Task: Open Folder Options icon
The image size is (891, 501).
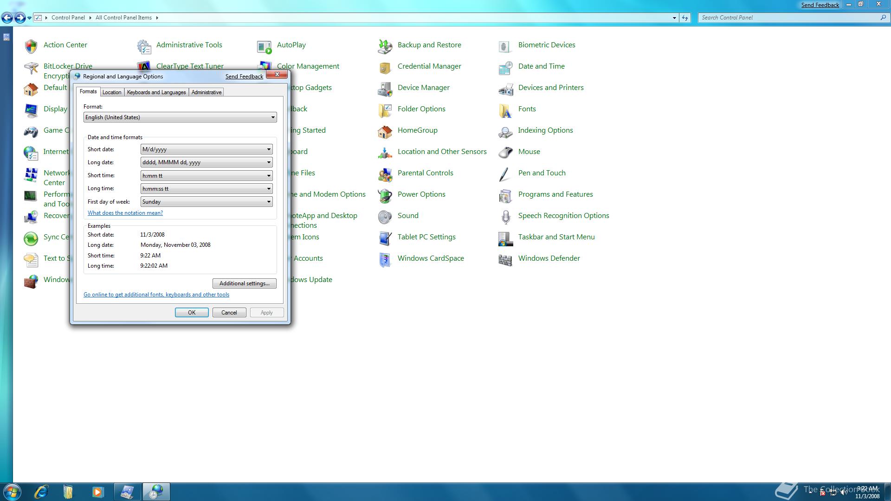Action: (385, 110)
